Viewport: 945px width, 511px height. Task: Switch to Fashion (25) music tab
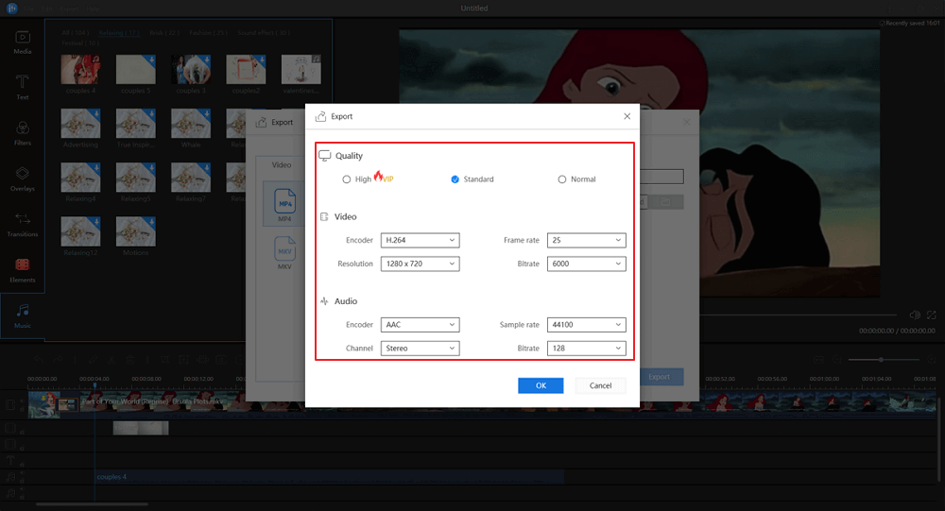(209, 33)
